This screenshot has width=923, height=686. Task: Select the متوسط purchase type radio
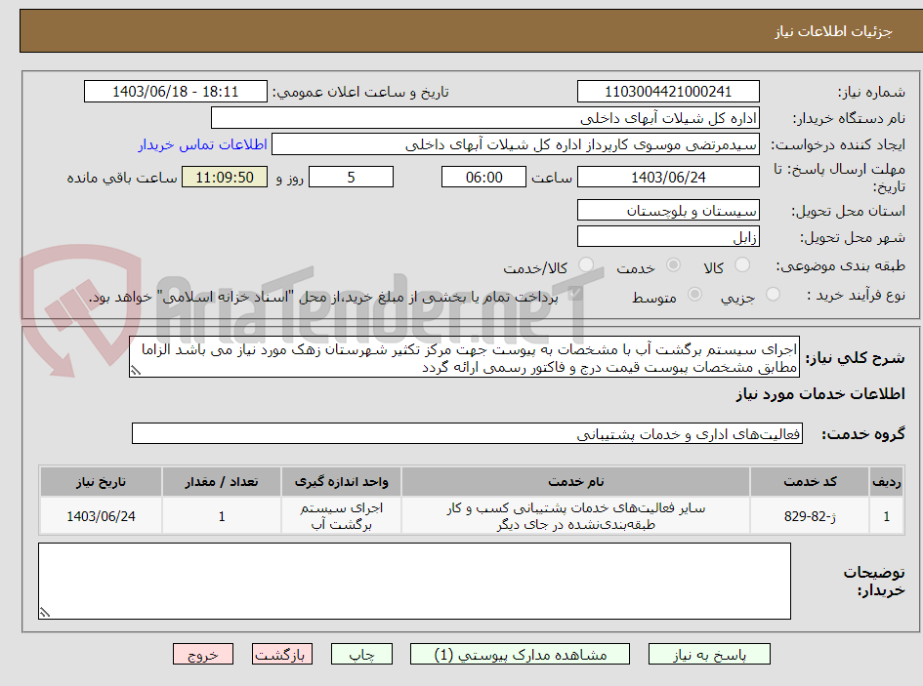(694, 294)
